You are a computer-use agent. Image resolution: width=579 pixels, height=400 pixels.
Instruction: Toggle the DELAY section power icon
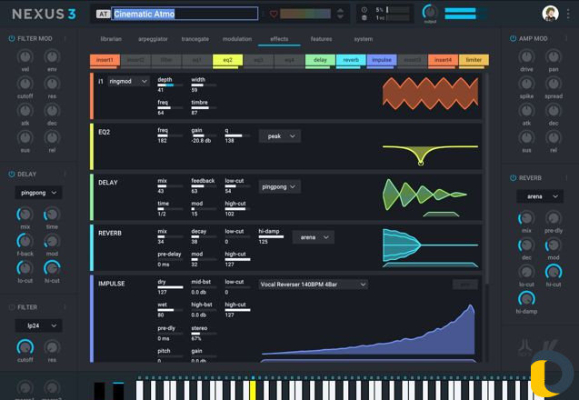(x=12, y=174)
